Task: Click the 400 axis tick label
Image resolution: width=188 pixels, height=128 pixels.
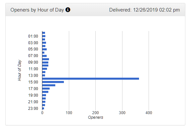Action: (x=149, y=113)
